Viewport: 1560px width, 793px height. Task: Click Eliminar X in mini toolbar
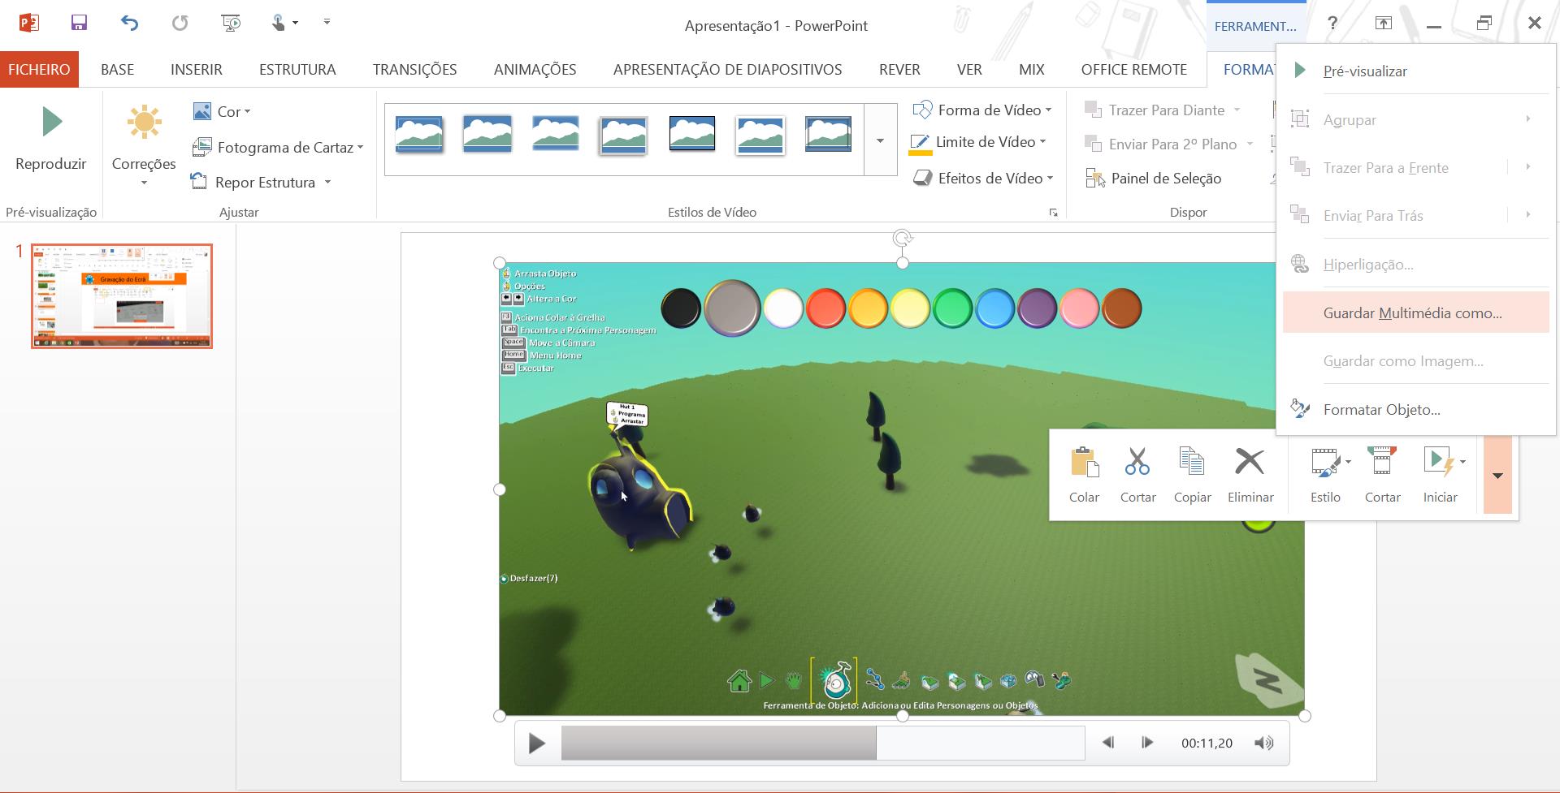[x=1250, y=475]
